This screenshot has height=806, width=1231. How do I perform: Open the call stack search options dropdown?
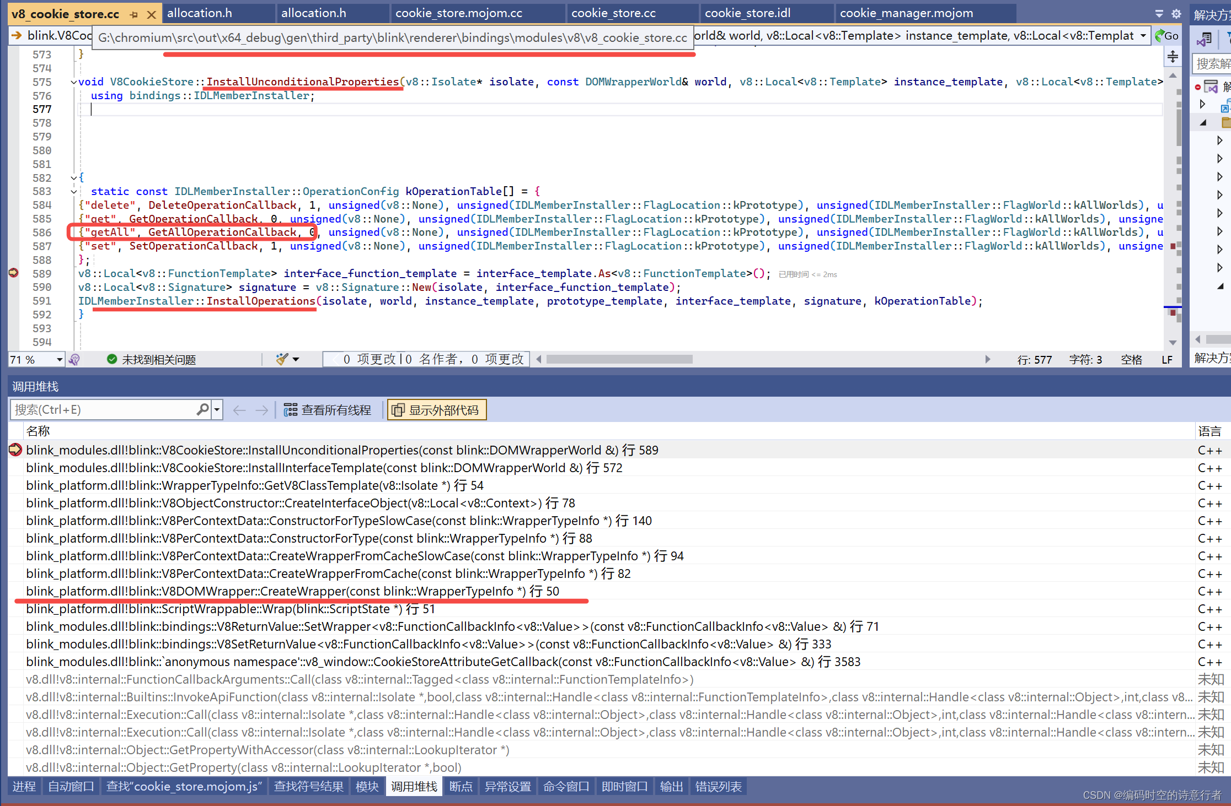tap(217, 410)
